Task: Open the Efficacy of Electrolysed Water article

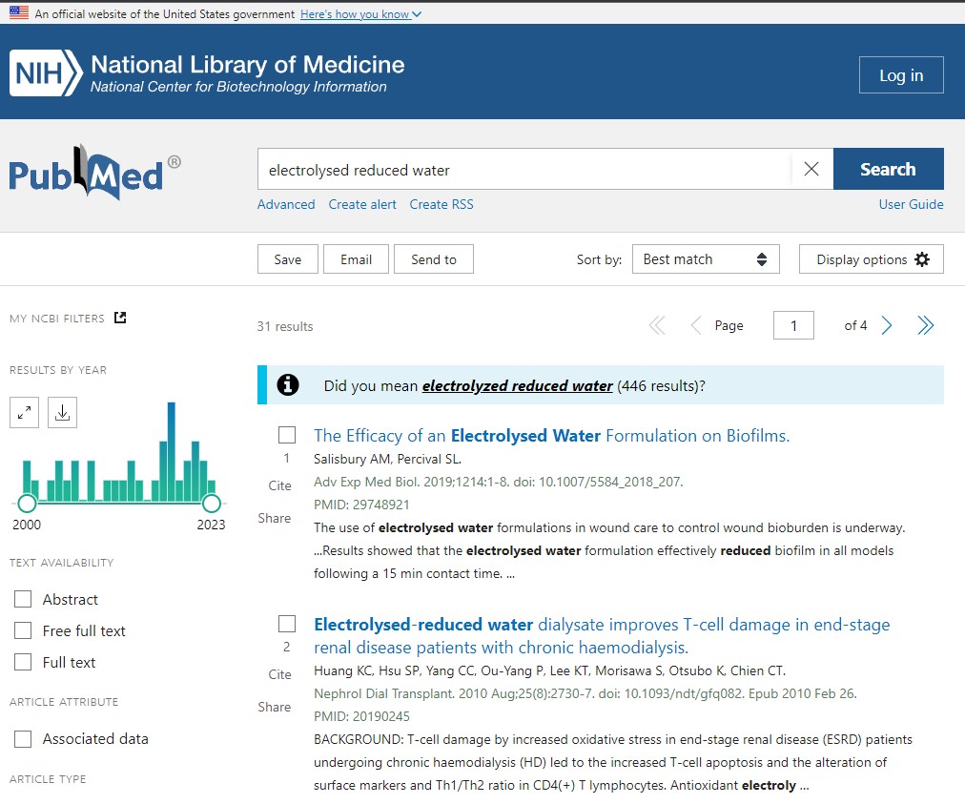Action: pyautogui.click(x=551, y=436)
